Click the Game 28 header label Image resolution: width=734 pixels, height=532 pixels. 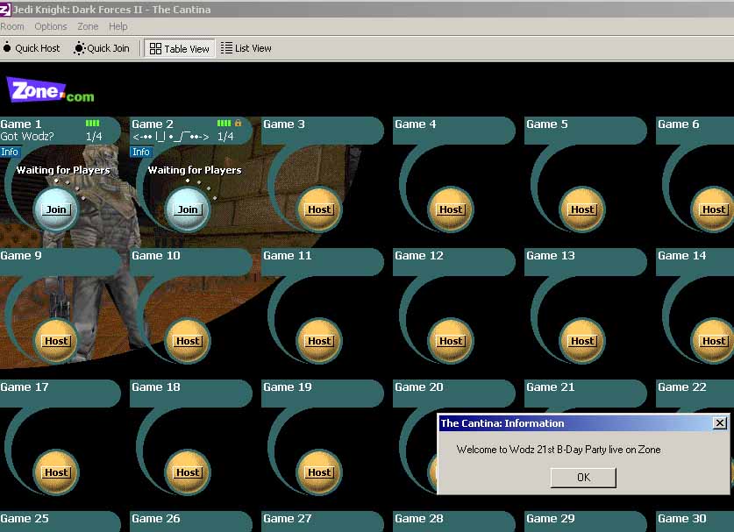point(419,519)
